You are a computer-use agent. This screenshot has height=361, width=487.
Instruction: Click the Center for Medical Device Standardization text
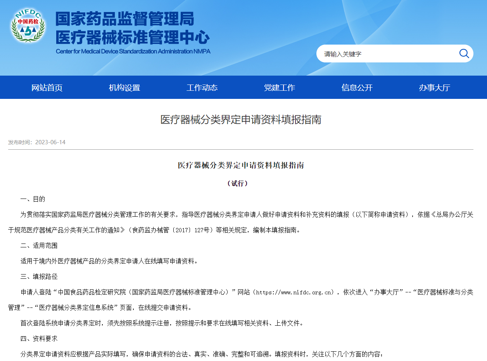coord(133,52)
